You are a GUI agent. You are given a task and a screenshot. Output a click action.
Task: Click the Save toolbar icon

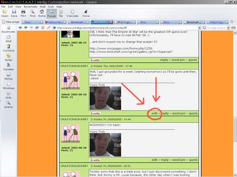[14, 13]
